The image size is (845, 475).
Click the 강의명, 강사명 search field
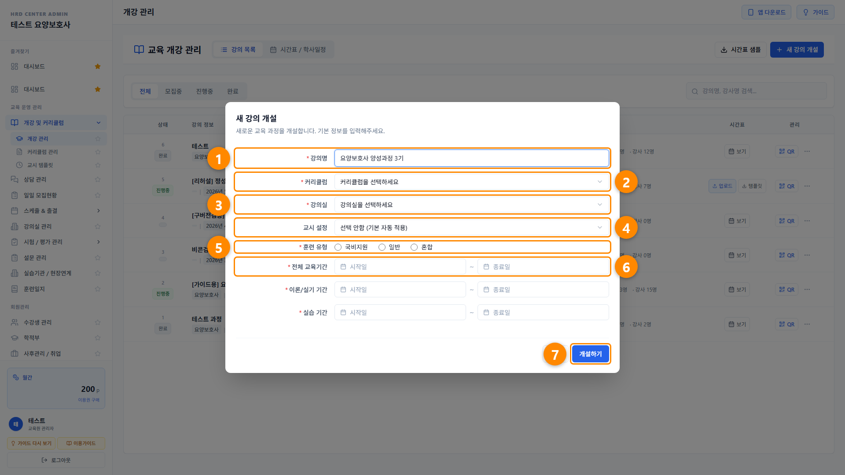pos(756,91)
